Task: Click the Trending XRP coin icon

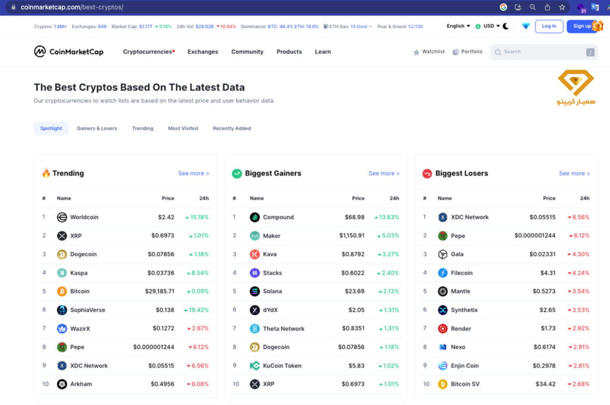Action: click(x=62, y=236)
